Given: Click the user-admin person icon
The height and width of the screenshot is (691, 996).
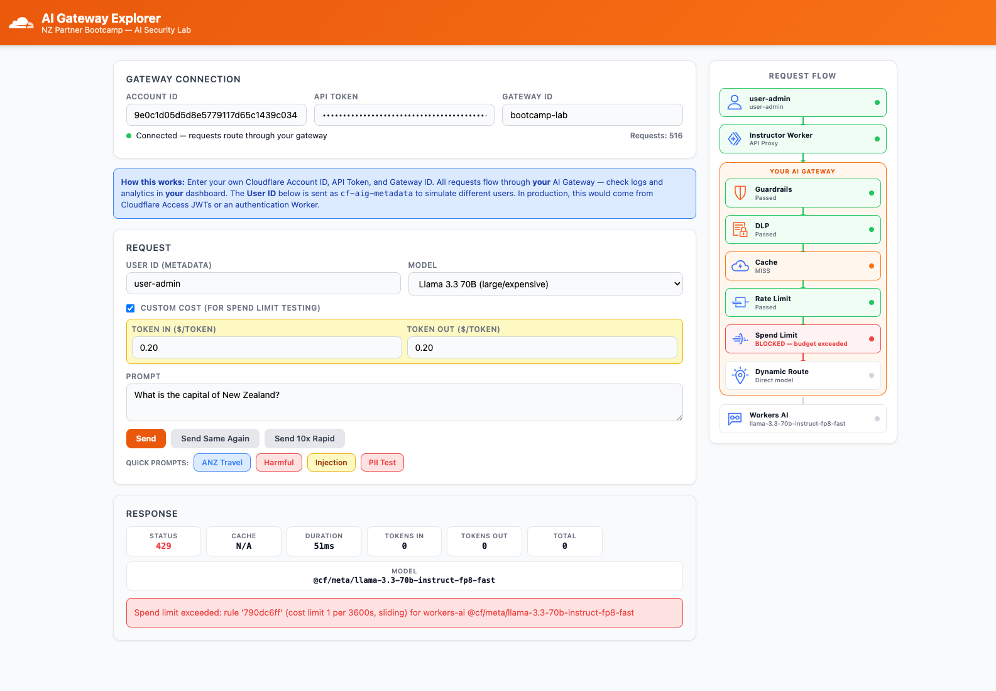Looking at the screenshot, I should coord(735,102).
